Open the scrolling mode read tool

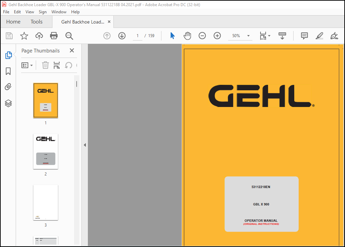(282, 36)
